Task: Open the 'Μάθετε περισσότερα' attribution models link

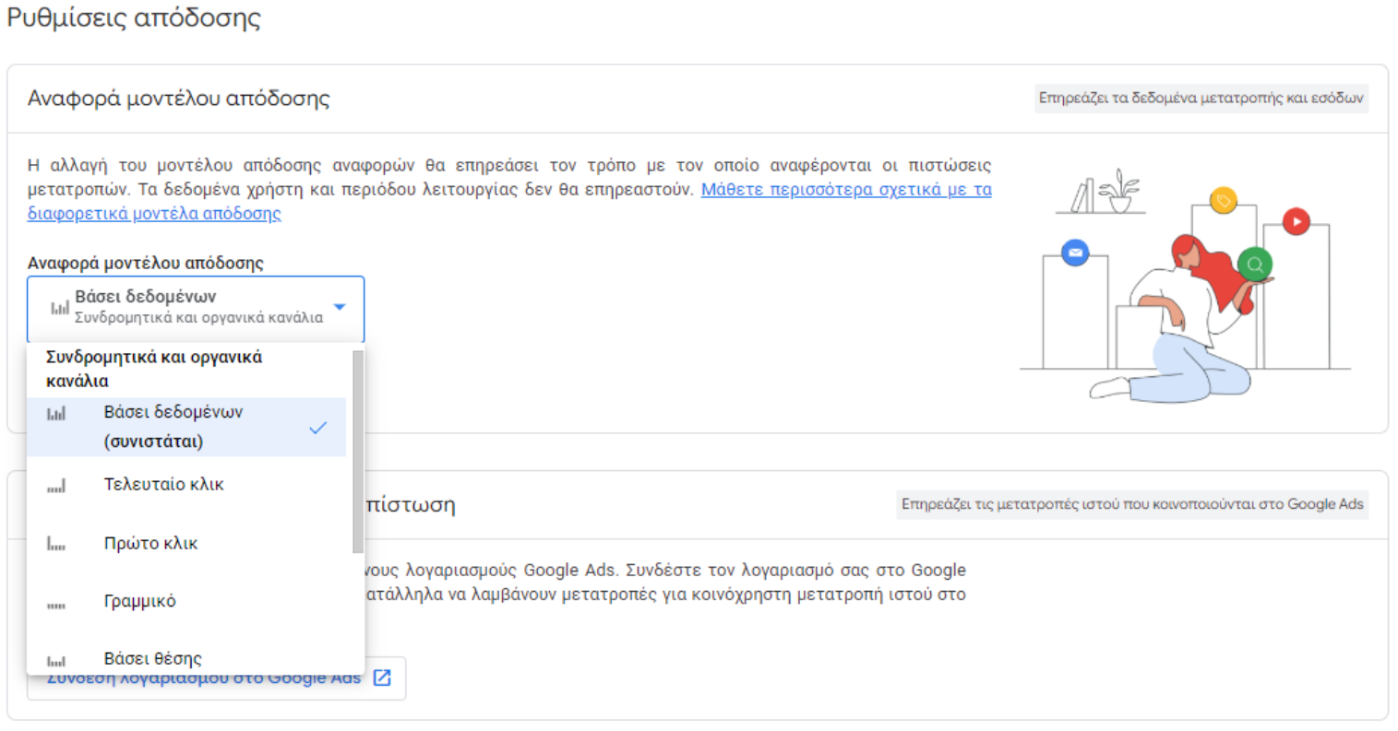Action: click(845, 190)
